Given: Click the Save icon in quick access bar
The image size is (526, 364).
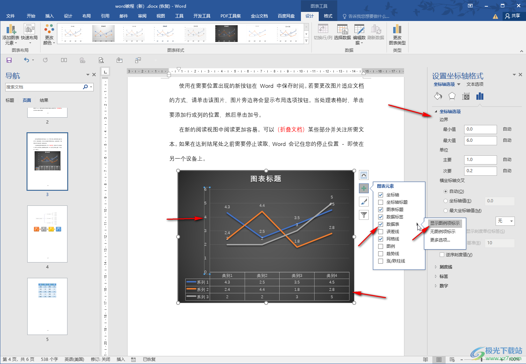Looking at the screenshot, I should (x=9, y=60).
